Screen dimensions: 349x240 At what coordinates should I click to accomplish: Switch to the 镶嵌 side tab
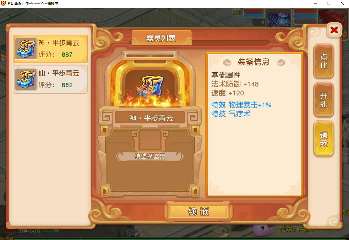click(x=324, y=139)
